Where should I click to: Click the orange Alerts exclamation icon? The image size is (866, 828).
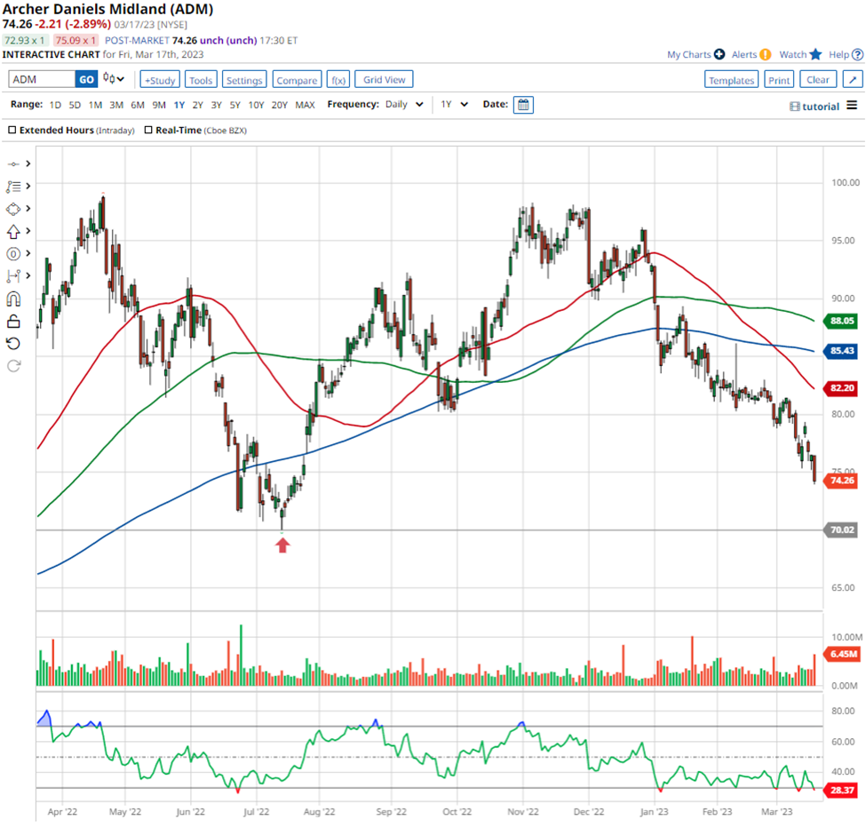pyautogui.click(x=765, y=54)
